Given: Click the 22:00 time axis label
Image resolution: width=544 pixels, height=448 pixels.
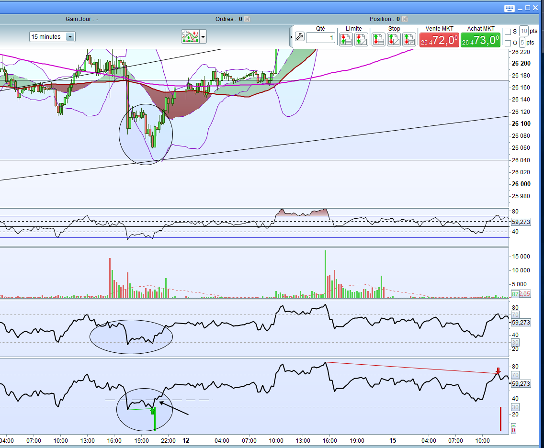Looking at the screenshot, I should (x=168, y=441).
